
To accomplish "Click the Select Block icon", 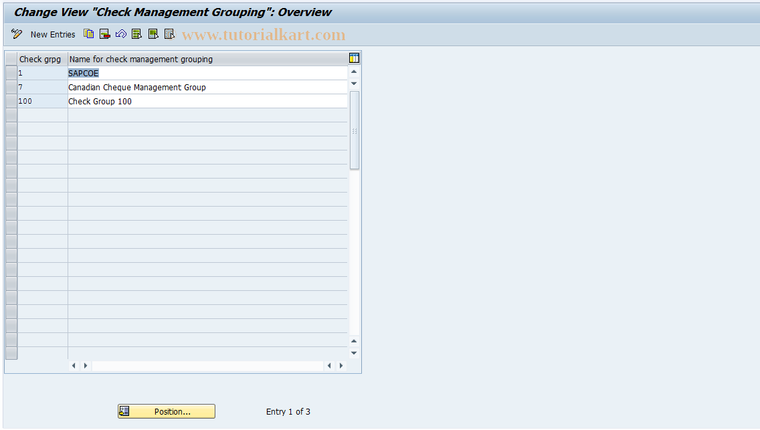I will [153, 34].
